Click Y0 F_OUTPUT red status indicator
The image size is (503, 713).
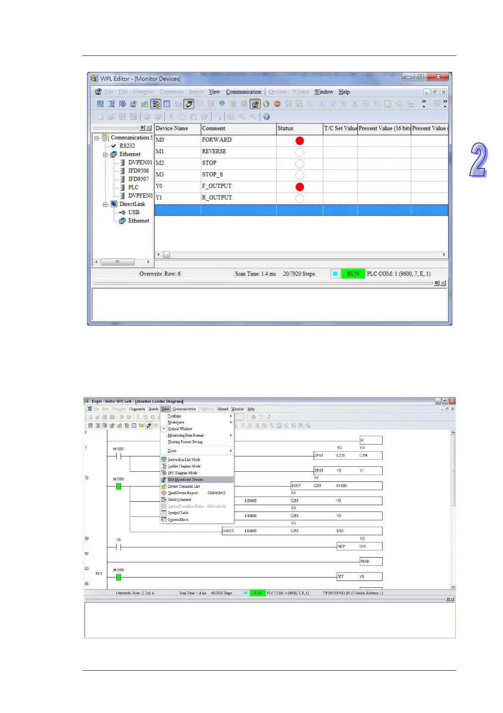click(x=300, y=187)
